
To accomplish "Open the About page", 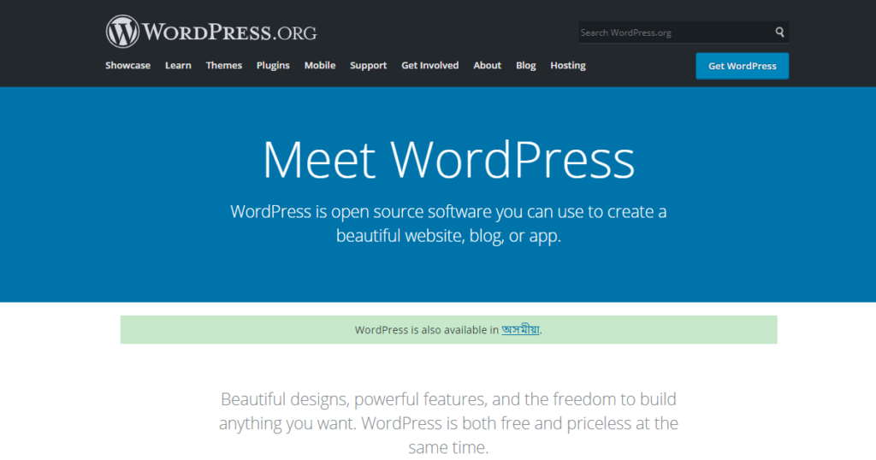I will click(x=487, y=66).
